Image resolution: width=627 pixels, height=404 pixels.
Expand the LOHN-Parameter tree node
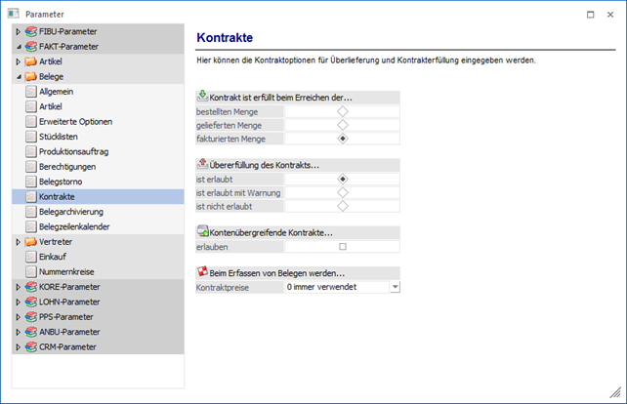18,303
